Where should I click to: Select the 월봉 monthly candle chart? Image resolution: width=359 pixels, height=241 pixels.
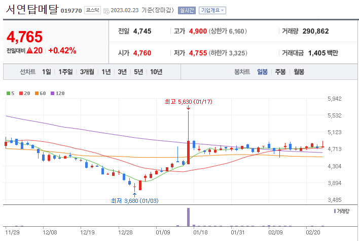[x=299, y=72]
